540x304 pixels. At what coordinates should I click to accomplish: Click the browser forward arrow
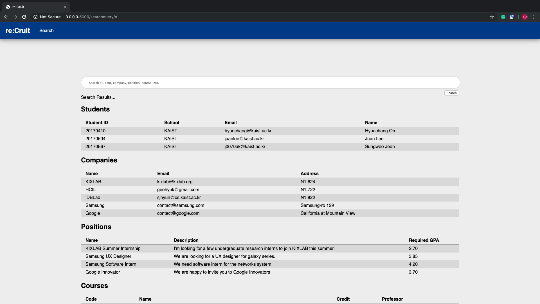click(x=15, y=17)
